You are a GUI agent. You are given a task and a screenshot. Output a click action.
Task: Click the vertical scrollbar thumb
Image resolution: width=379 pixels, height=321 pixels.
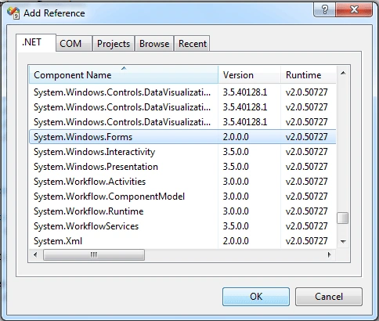343,218
